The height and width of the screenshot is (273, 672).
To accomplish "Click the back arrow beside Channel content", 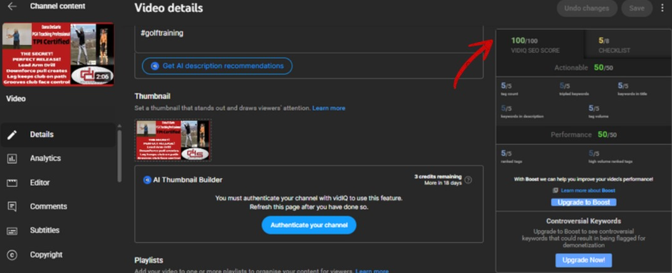I will [12, 7].
